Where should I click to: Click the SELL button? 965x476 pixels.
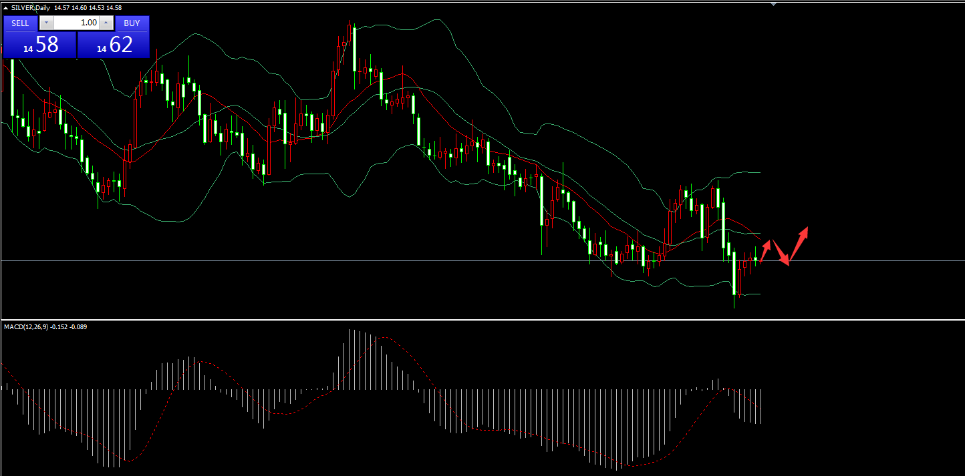[20, 23]
